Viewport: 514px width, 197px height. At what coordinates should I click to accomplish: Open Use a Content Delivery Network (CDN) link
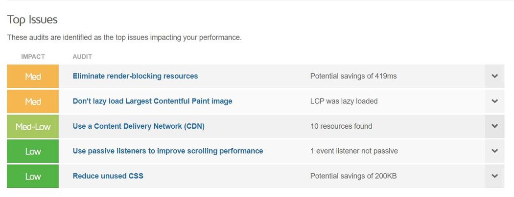click(x=139, y=126)
